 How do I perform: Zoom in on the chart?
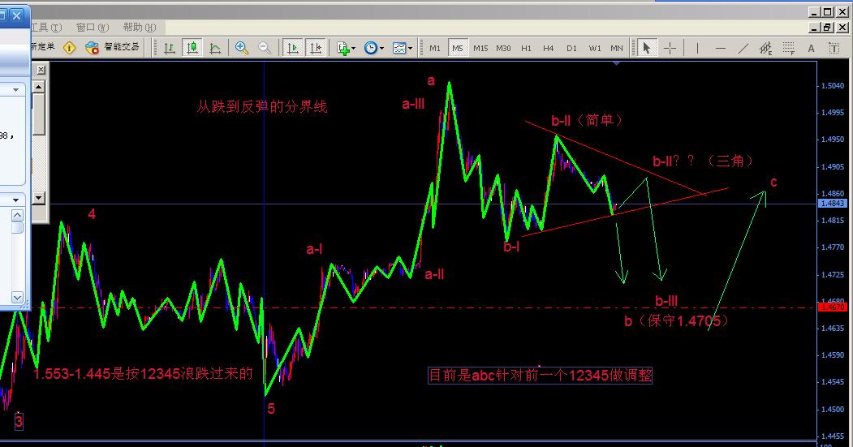coord(242,48)
